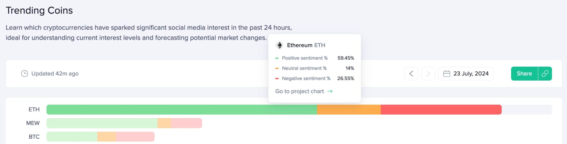The height and width of the screenshot is (144, 567).
Task: Select the BTC coin row label
Action: point(34,137)
